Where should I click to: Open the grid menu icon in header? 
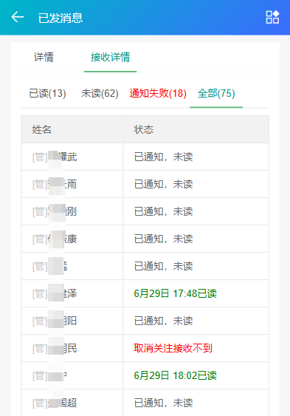[272, 17]
